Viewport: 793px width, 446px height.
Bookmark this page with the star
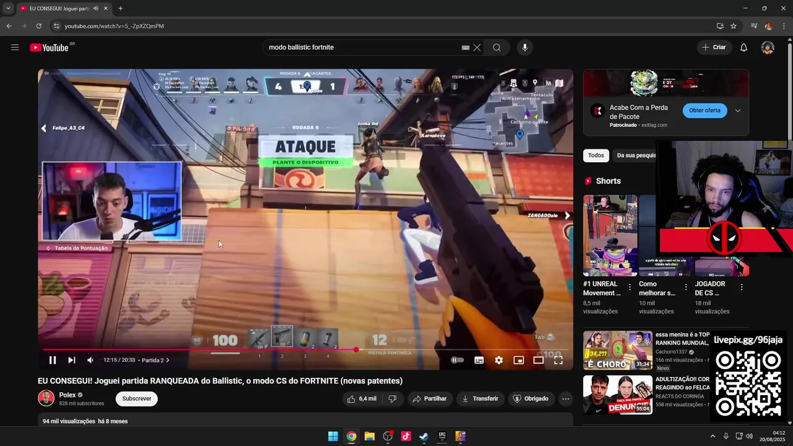pos(734,26)
